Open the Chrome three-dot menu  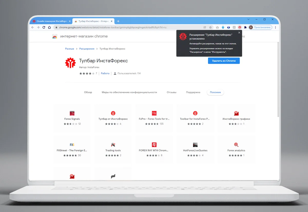(x=275, y=27)
